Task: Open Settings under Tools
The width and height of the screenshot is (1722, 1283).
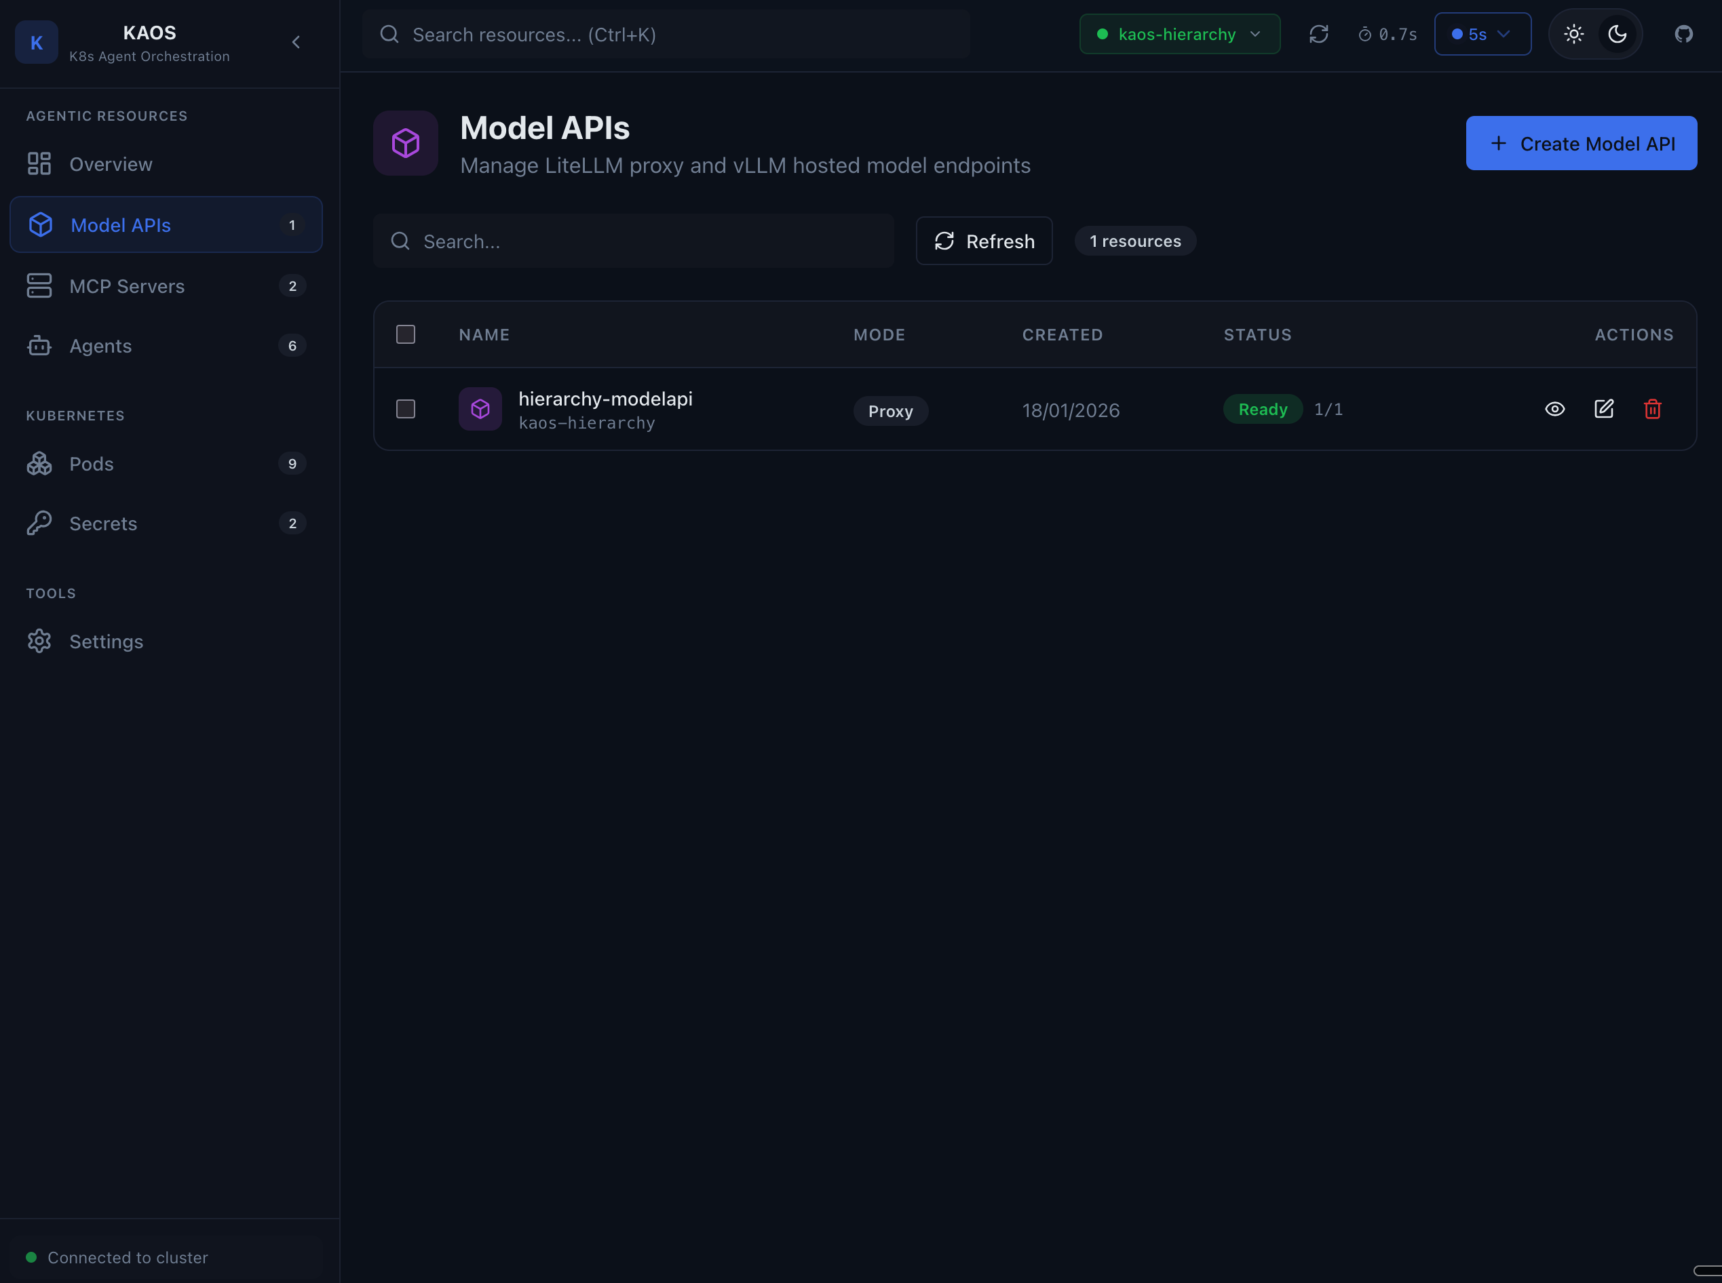Action: tap(107, 641)
